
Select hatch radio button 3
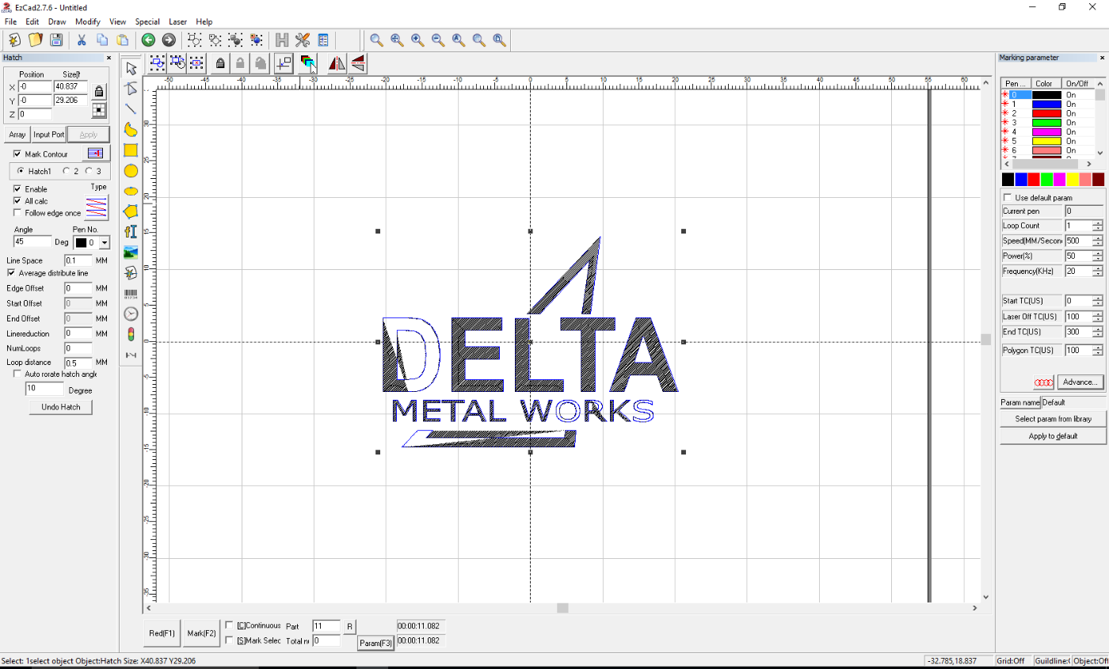pyautogui.click(x=89, y=171)
